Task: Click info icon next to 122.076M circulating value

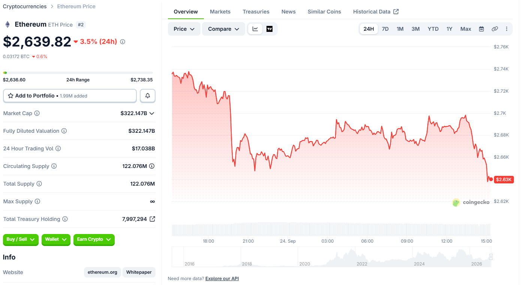Action: coord(152,166)
